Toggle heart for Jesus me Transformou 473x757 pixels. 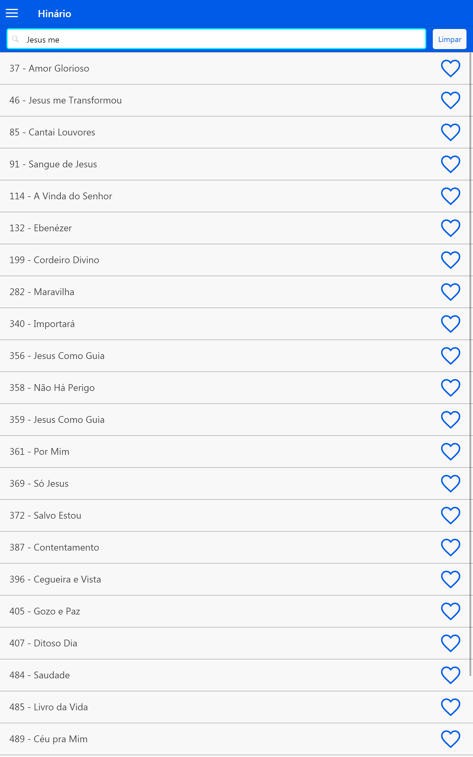(x=451, y=100)
